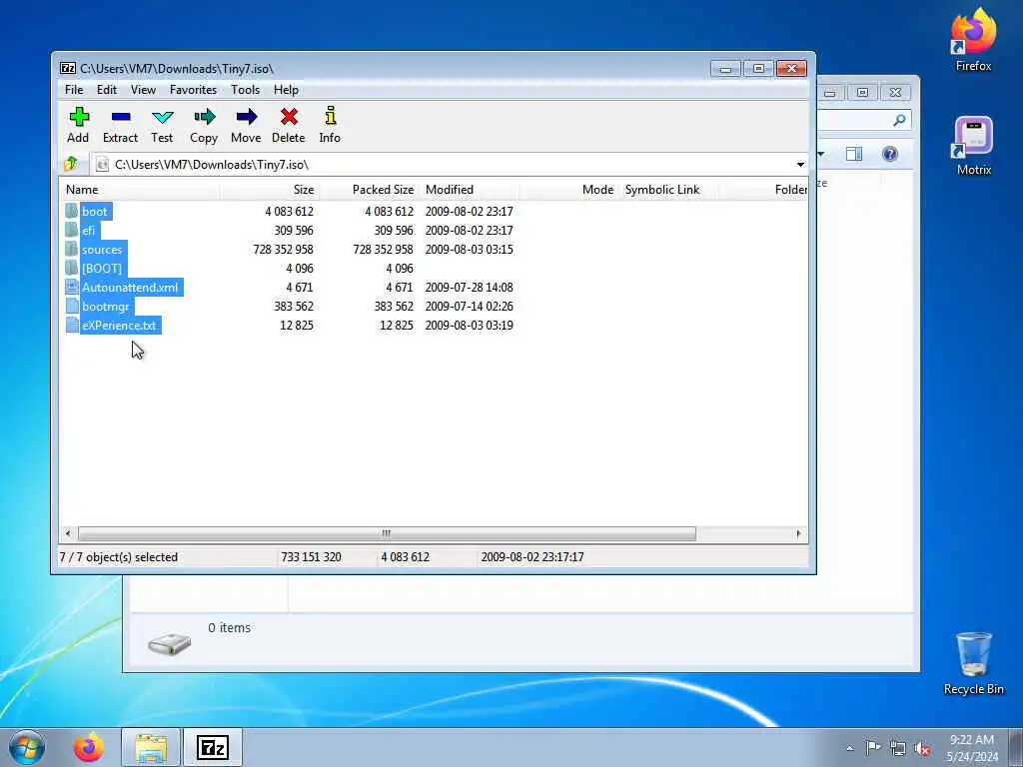Click the Copy toolbar icon
The height and width of the screenshot is (767, 1023).
point(204,118)
